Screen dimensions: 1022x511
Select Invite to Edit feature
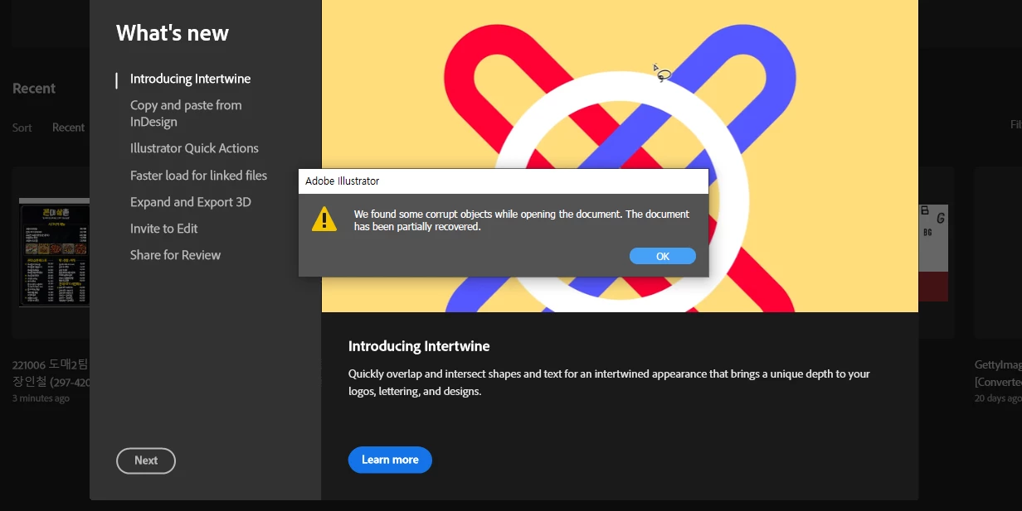click(x=163, y=229)
